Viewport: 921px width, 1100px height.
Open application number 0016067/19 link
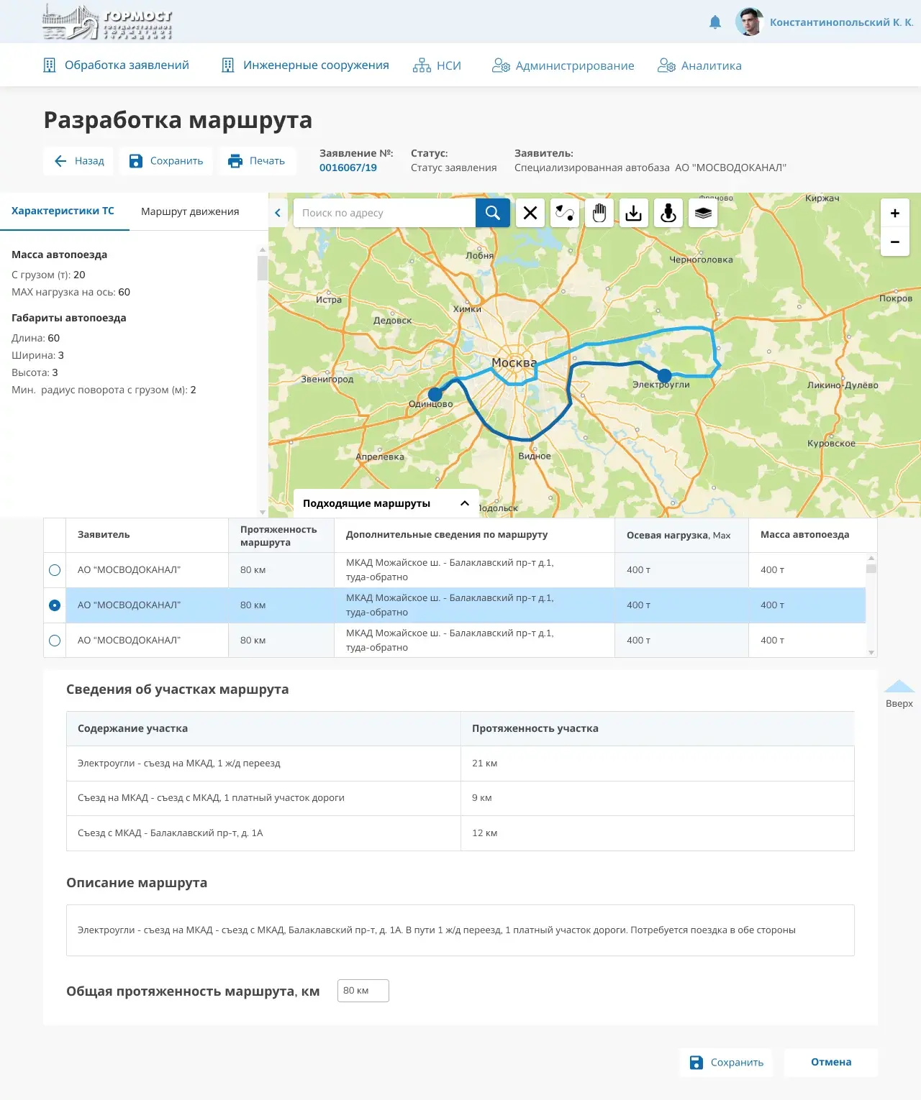(x=348, y=168)
